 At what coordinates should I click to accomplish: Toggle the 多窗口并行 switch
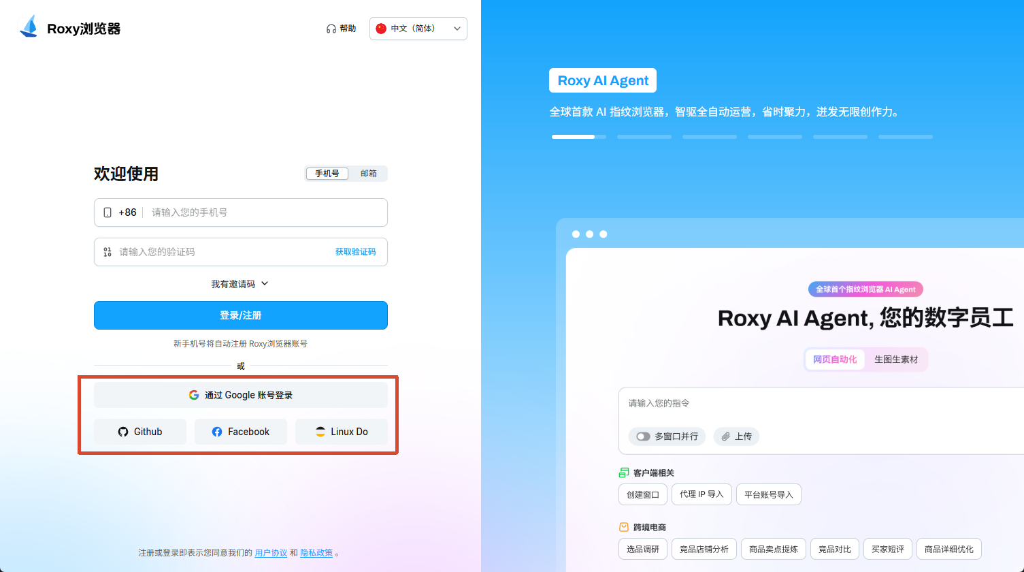pos(643,436)
